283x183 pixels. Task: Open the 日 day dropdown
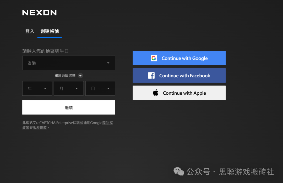pos(100,89)
